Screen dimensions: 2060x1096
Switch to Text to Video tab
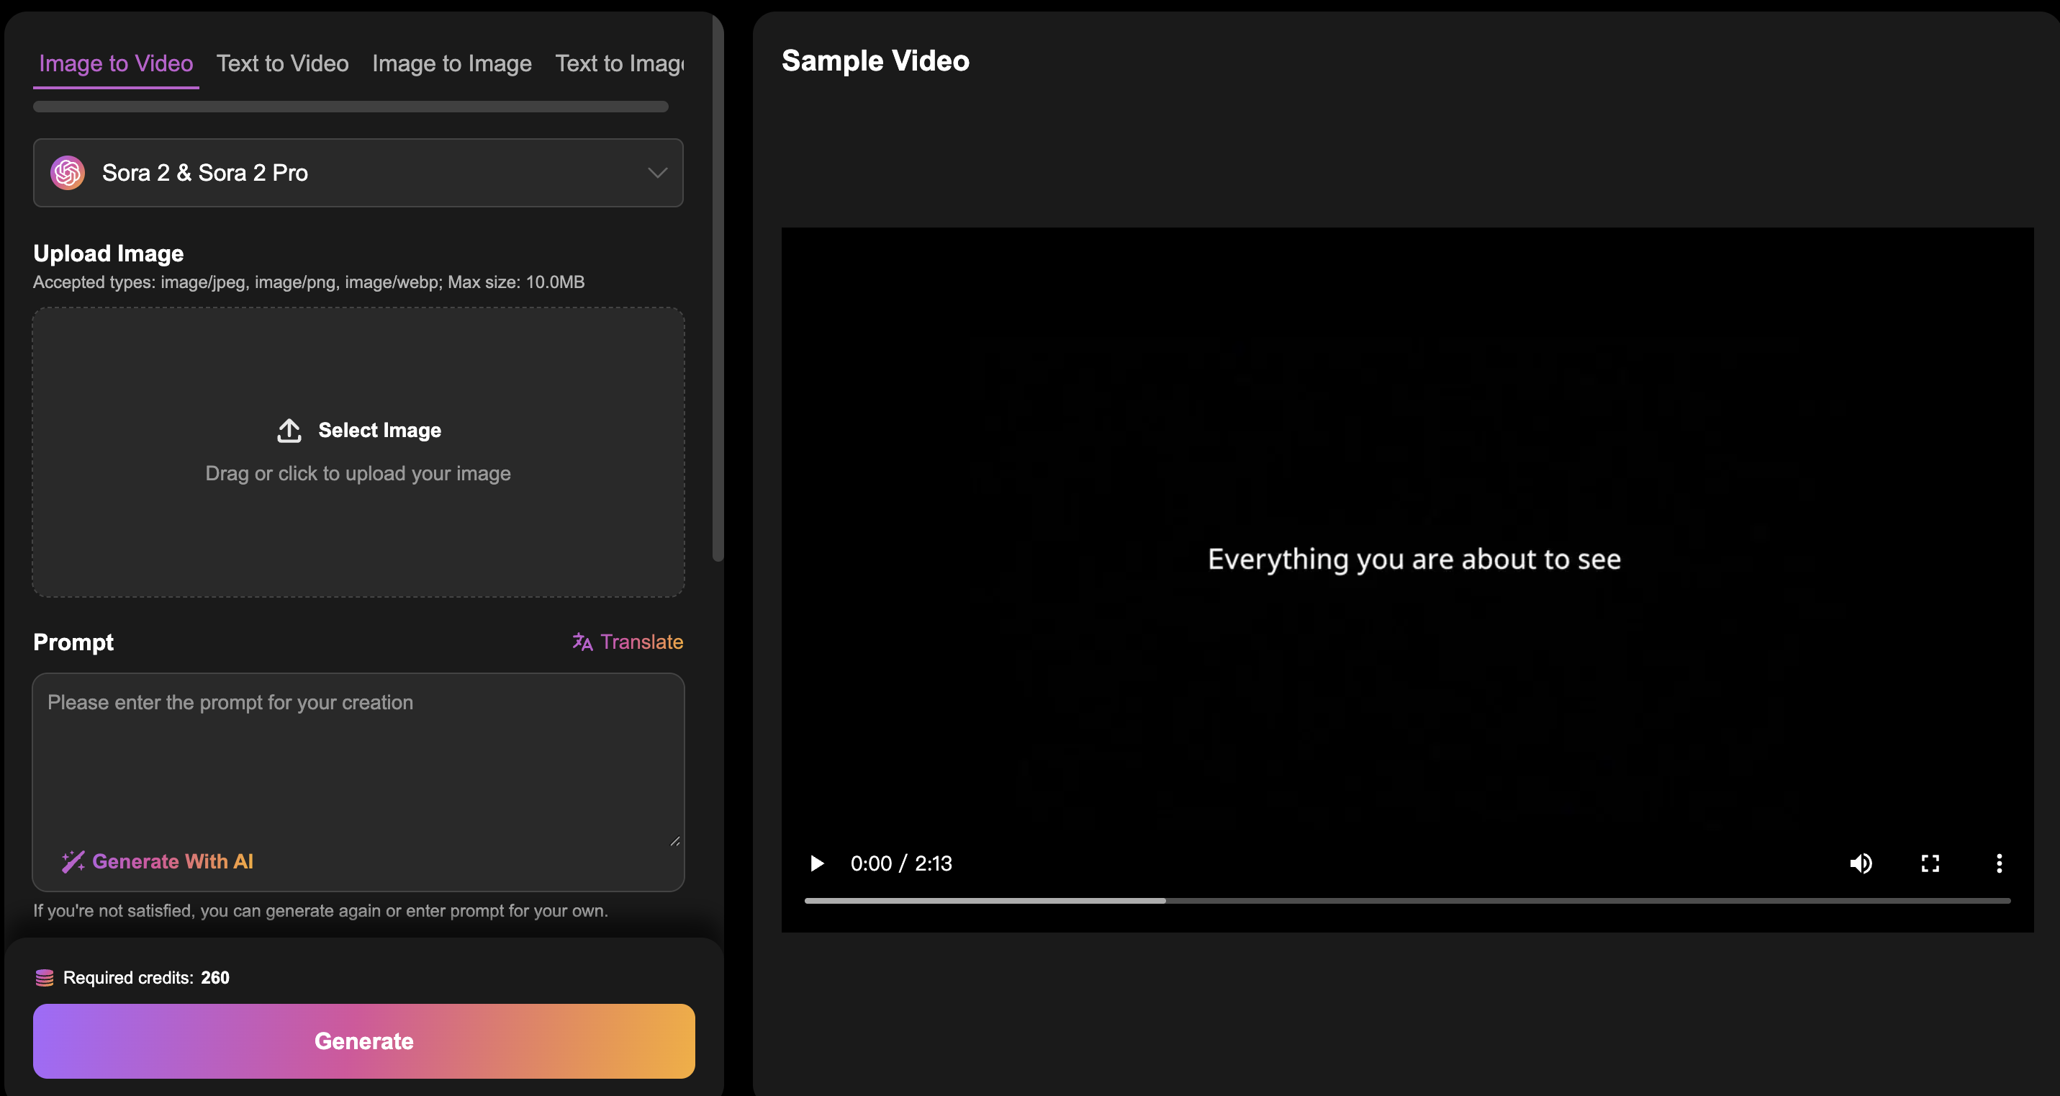point(282,63)
